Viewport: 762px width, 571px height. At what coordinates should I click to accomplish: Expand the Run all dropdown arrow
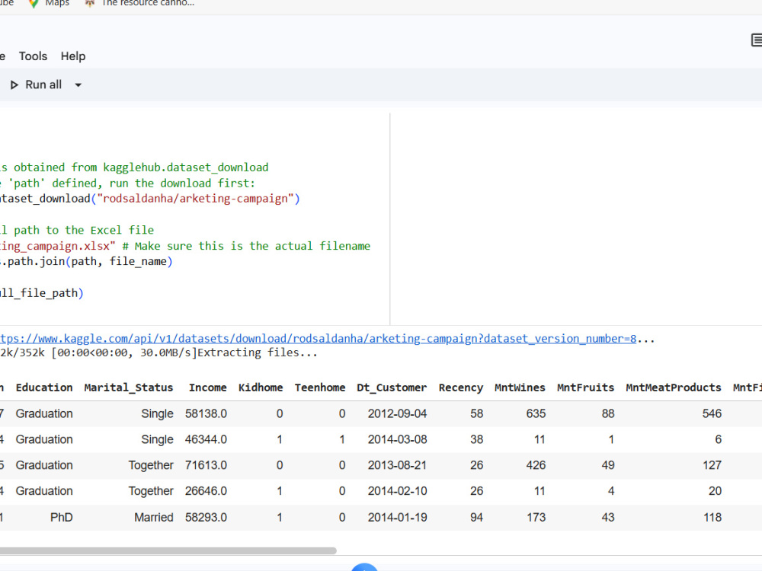[x=78, y=85]
